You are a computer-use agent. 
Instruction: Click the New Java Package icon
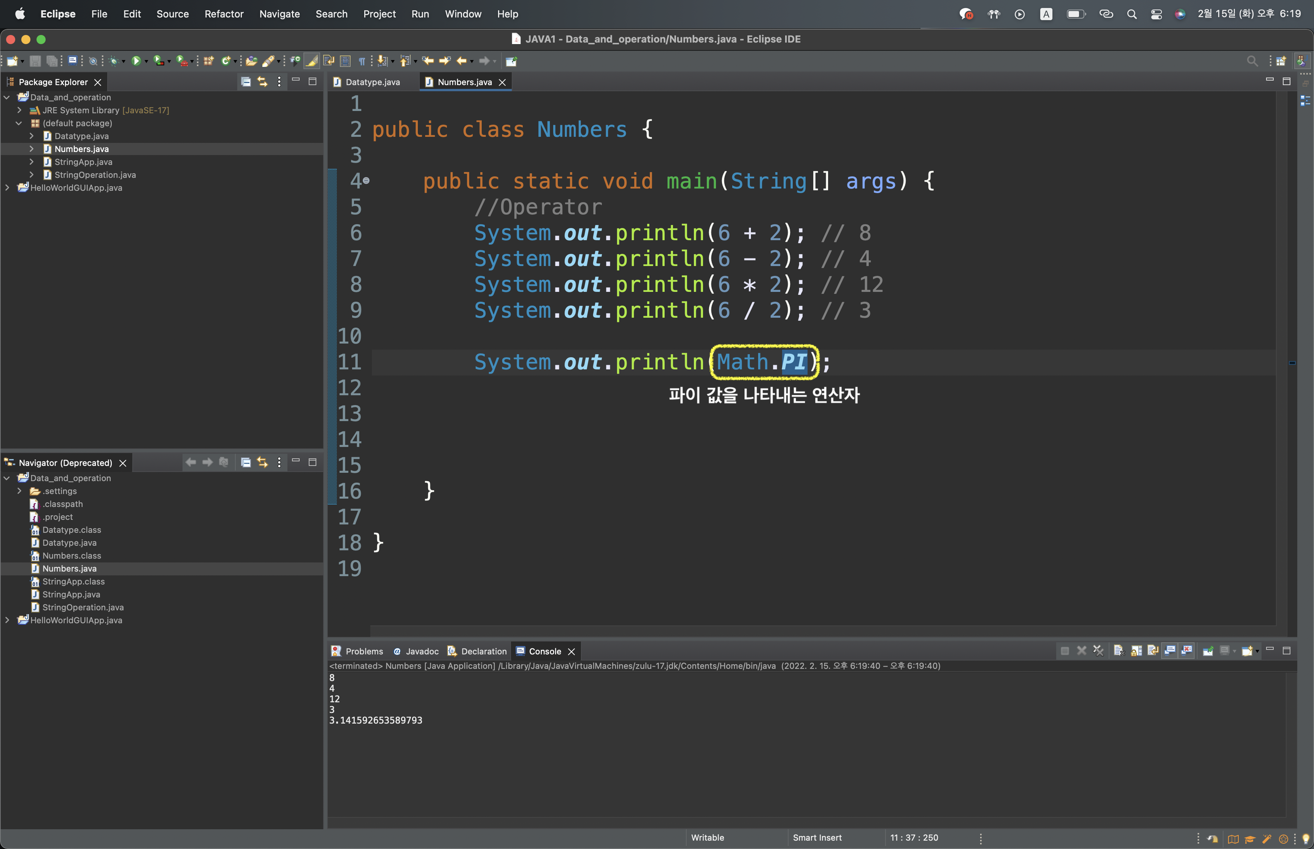[208, 61]
